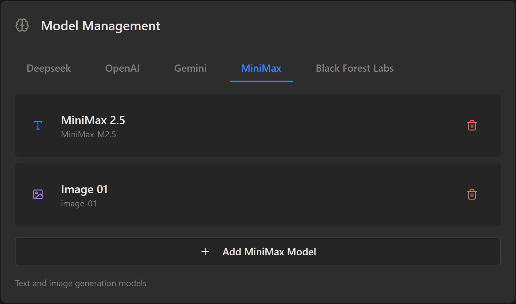Click the brain icon beside Model Management
Screen dimensions: 516x304
point(22,25)
